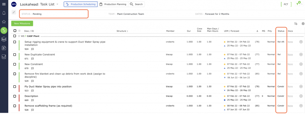Click the SPS logo

(14, 4)
